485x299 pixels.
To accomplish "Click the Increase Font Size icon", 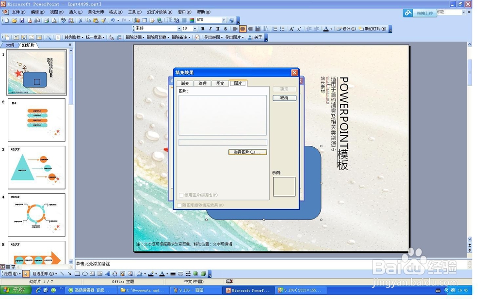I will (x=291, y=29).
